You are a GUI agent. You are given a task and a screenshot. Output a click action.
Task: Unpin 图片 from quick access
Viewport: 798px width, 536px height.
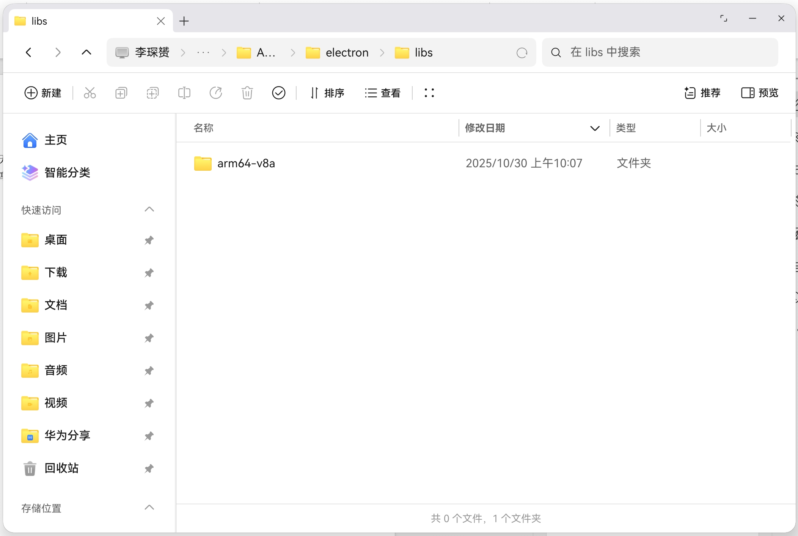click(149, 338)
